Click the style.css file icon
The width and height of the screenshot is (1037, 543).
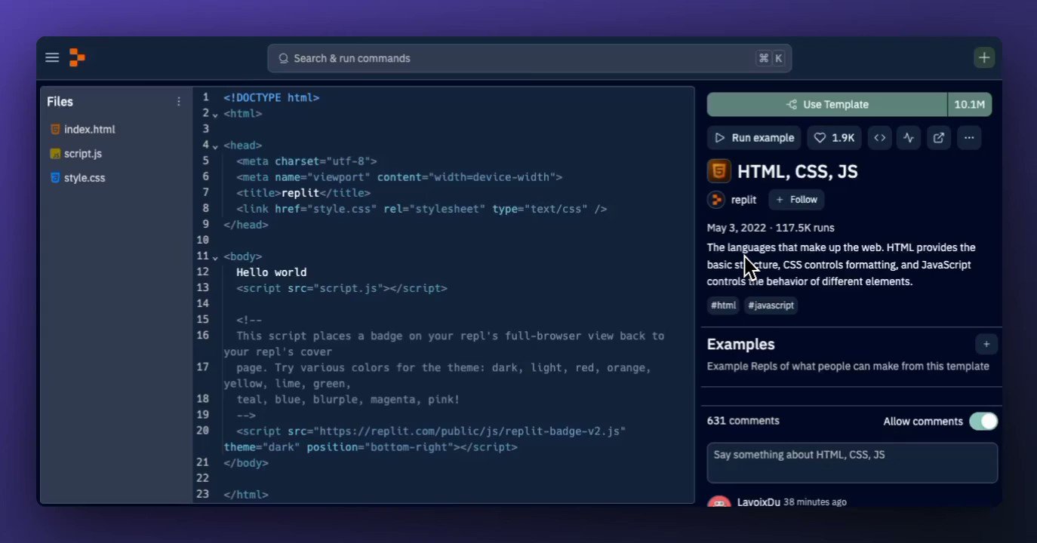[55, 178]
